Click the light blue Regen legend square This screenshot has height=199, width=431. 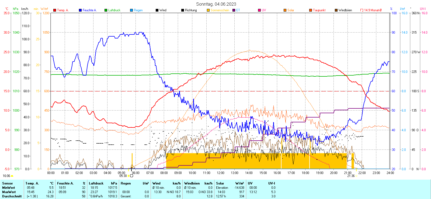131,10
